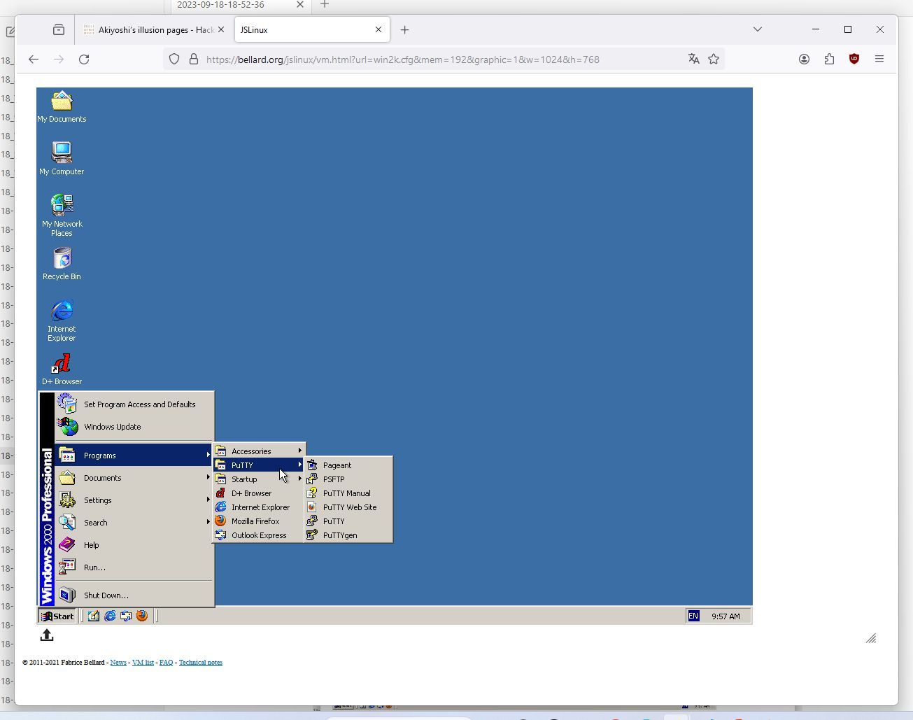Select the Recycle Bin desktop icon
This screenshot has height=720, width=913.
tap(62, 264)
